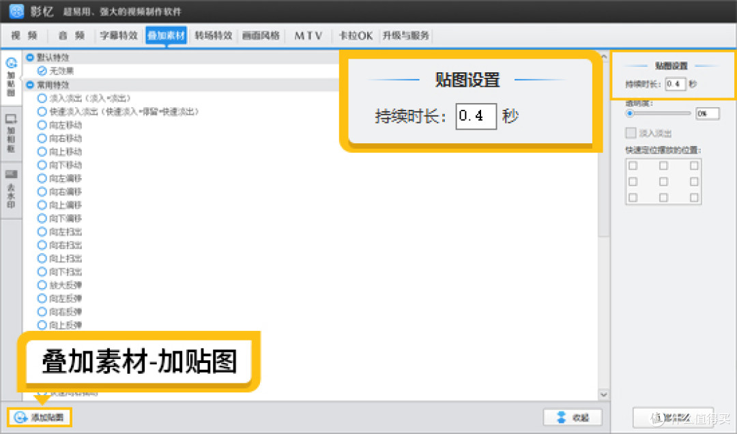Viewport: 737px width, 434px height.
Task: Open the 转场特效 tab
Action: pyautogui.click(x=214, y=35)
